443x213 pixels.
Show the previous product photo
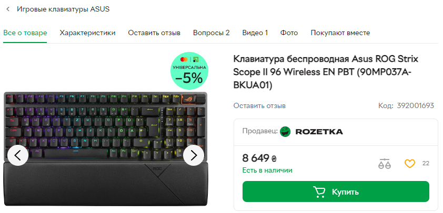pos(18,155)
